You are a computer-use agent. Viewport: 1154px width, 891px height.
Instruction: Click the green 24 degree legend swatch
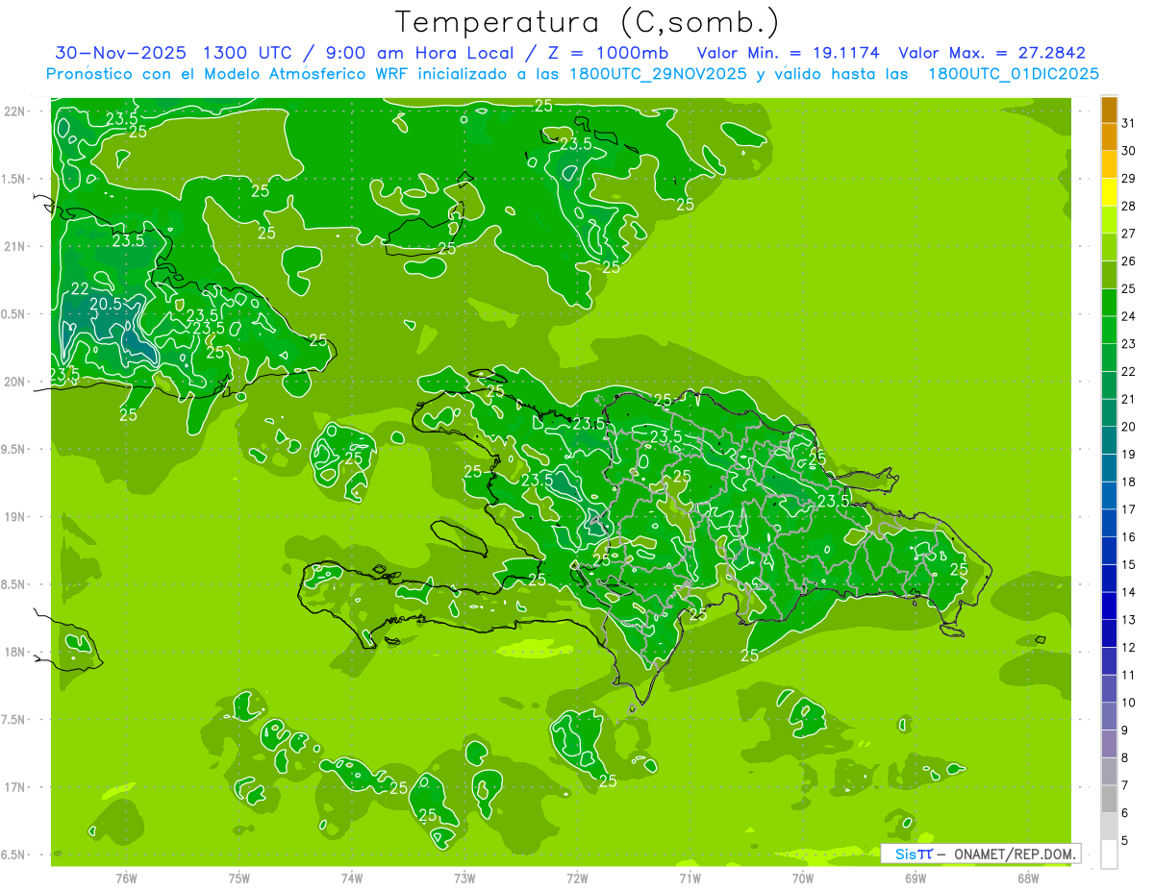tap(1109, 303)
